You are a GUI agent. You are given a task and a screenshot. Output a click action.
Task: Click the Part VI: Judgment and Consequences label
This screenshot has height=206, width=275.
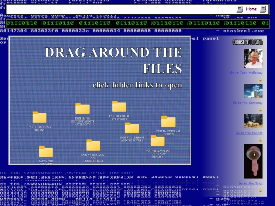click(93, 158)
